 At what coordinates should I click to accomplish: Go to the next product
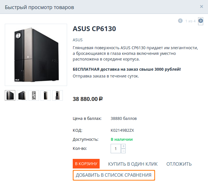pos(201,21)
